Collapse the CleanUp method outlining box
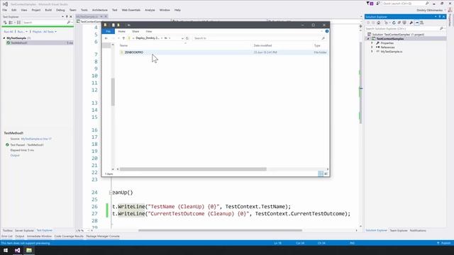 (x=111, y=193)
